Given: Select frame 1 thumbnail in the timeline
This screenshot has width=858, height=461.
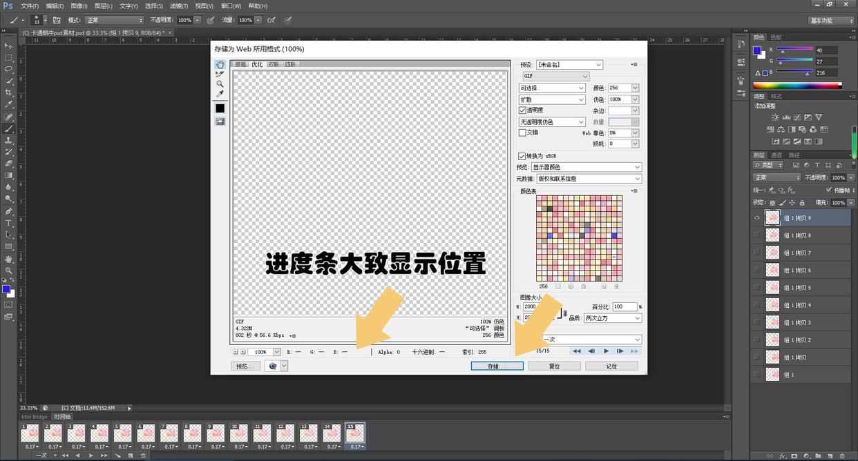Looking at the screenshot, I should (30, 433).
